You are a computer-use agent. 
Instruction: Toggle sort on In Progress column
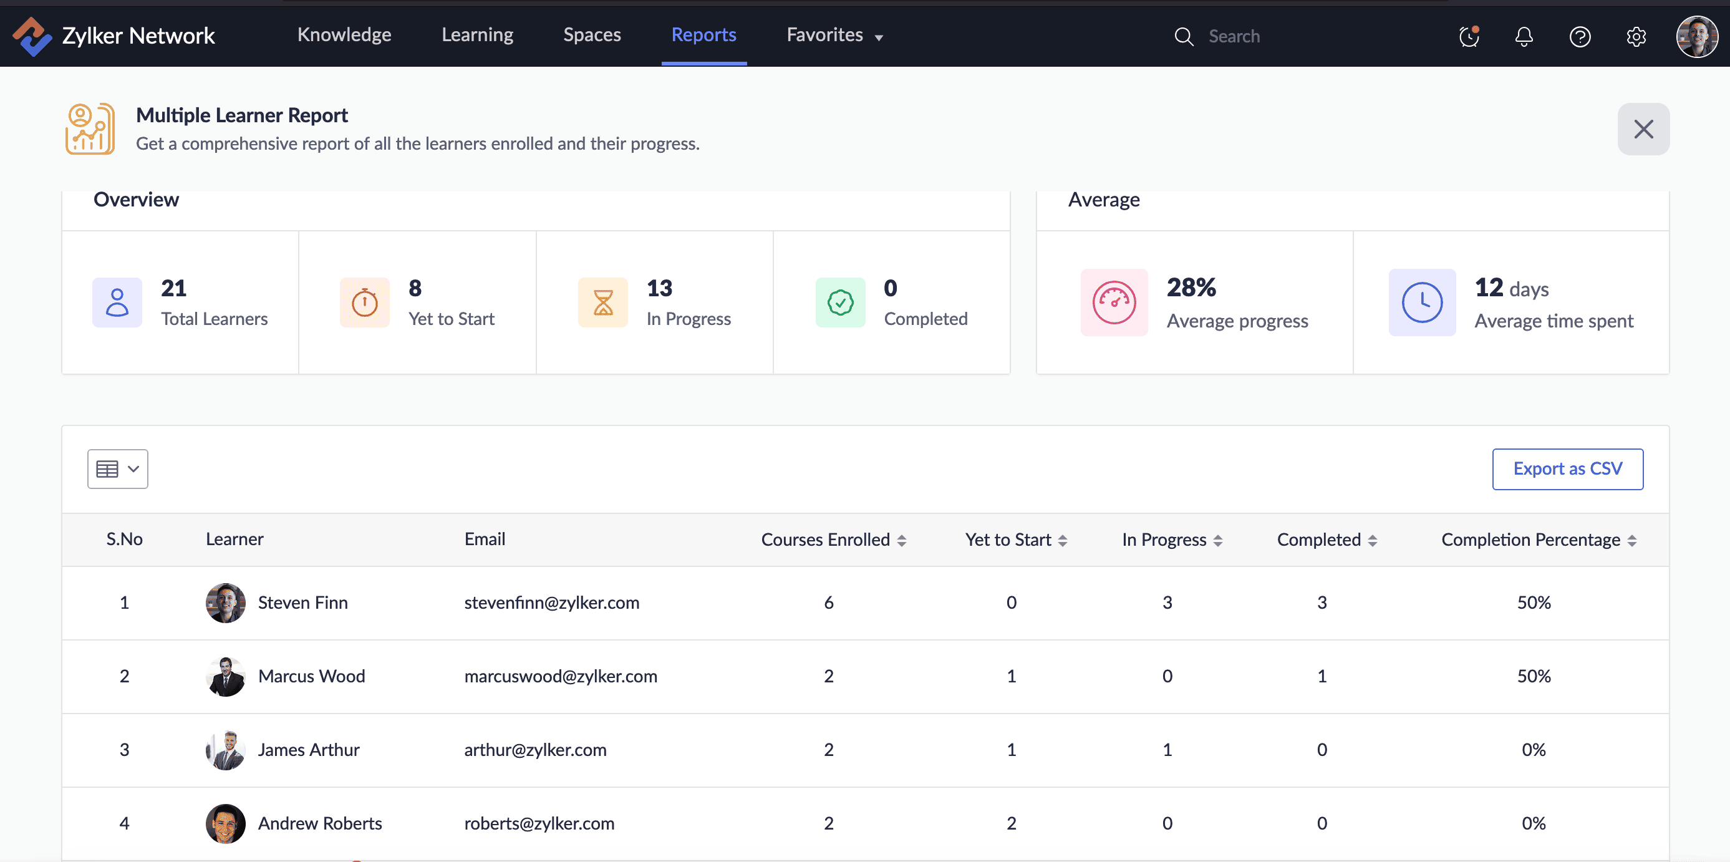[1217, 540]
